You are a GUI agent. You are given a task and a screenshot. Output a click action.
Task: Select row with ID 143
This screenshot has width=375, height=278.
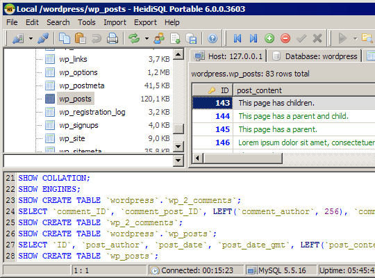coord(212,103)
